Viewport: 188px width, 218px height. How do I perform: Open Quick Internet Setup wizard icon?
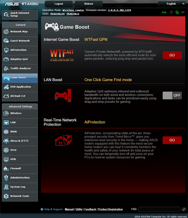(6, 14)
